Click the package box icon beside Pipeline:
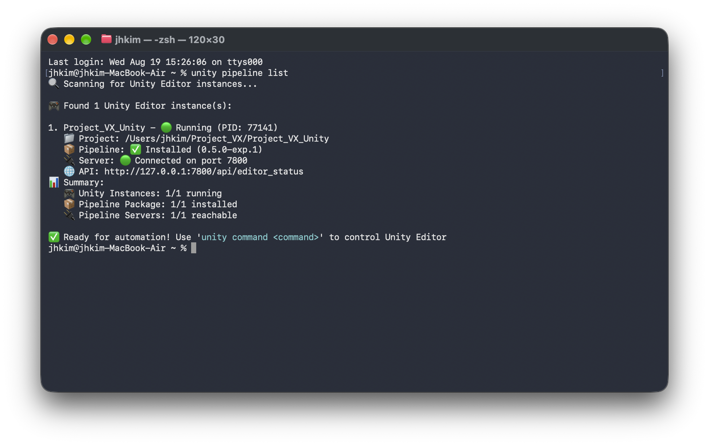 point(69,149)
